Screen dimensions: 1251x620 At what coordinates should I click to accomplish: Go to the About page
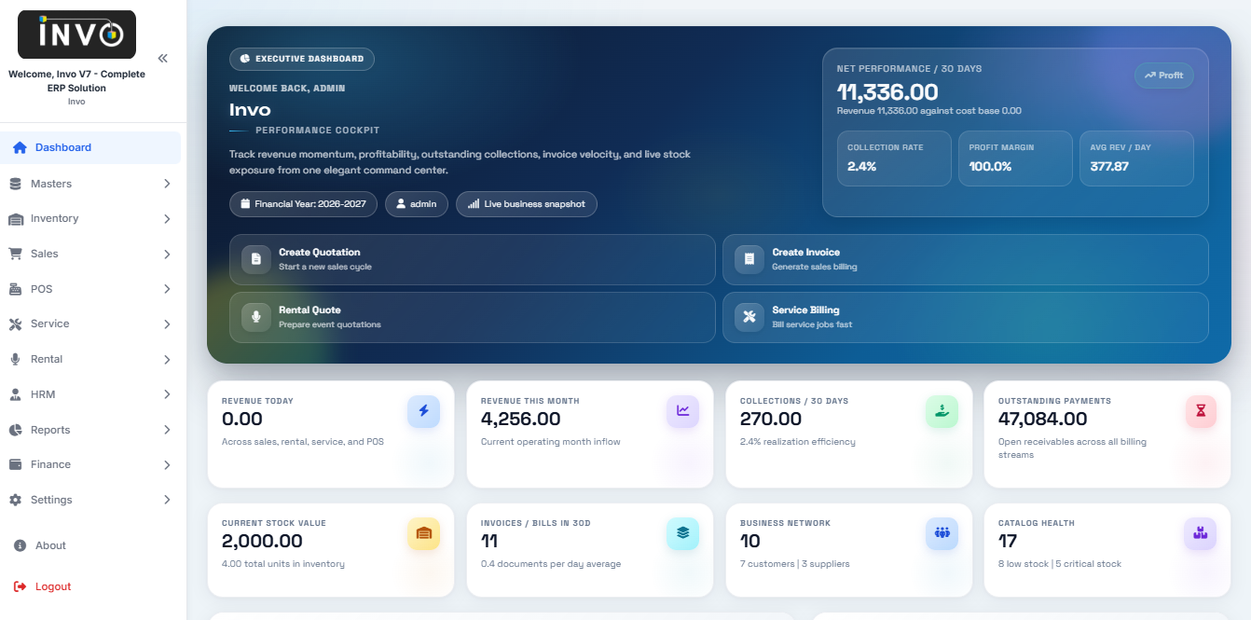pyautogui.click(x=50, y=545)
